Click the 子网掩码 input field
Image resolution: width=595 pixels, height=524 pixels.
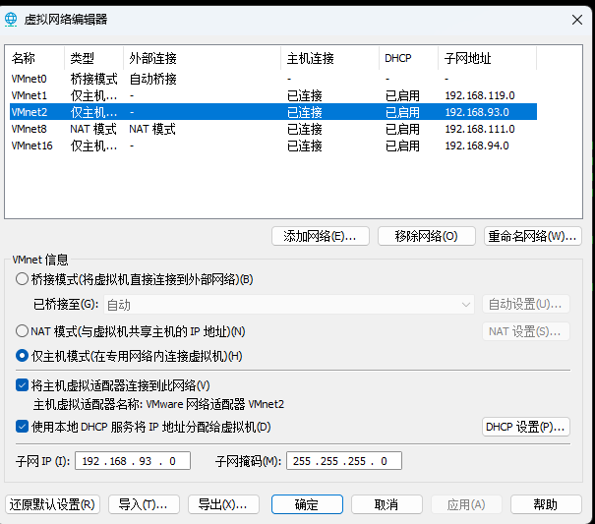(344, 461)
